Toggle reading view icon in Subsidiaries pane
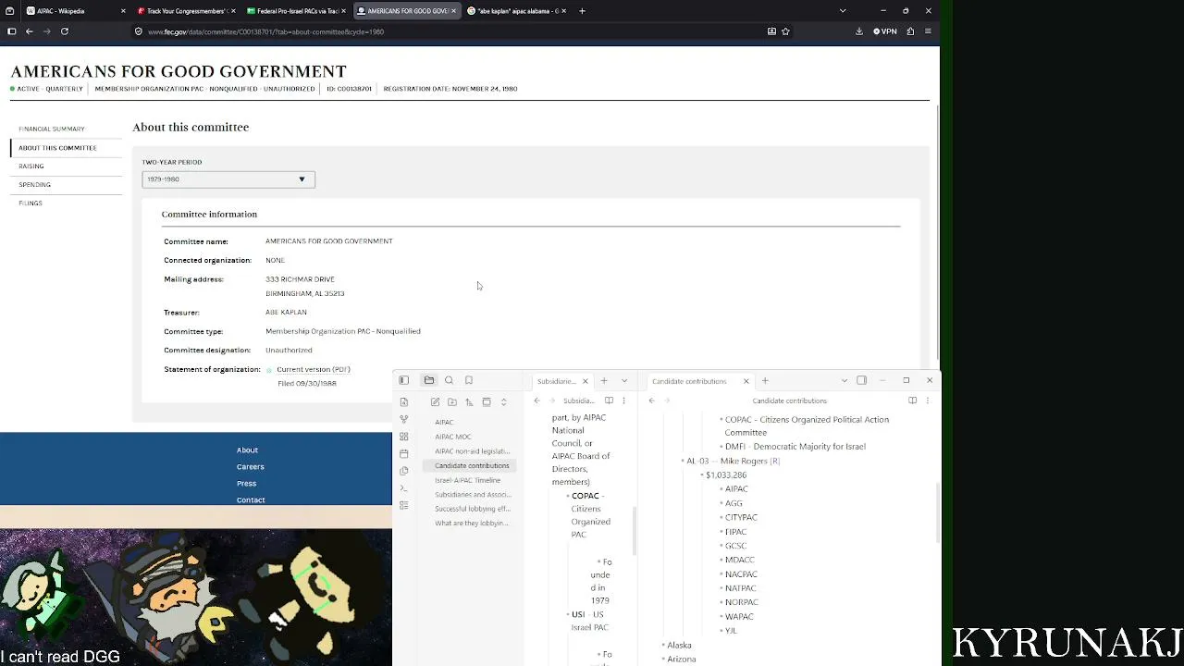 pyautogui.click(x=609, y=401)
